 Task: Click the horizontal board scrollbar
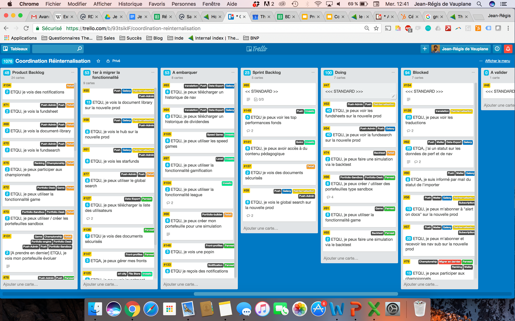point(296,294)
